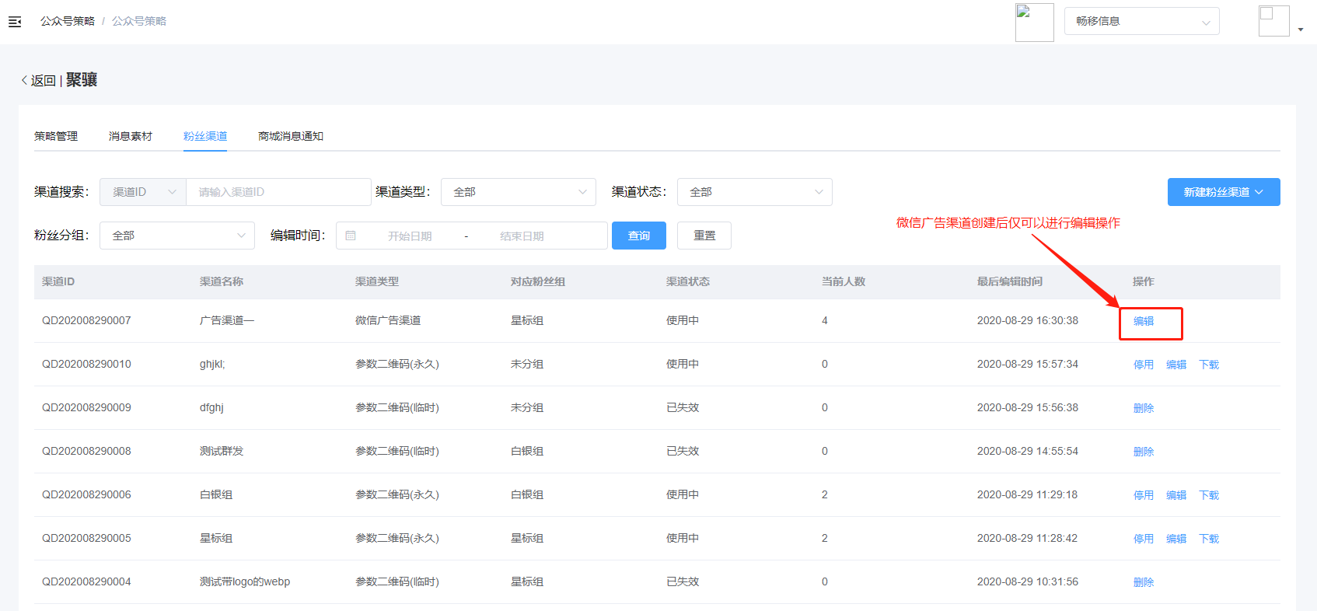The height and width of the screenshot is (611, 1317).
Task: Click the logo image beside 畅移信息 selector
Action: click(x=1034, y=22)
